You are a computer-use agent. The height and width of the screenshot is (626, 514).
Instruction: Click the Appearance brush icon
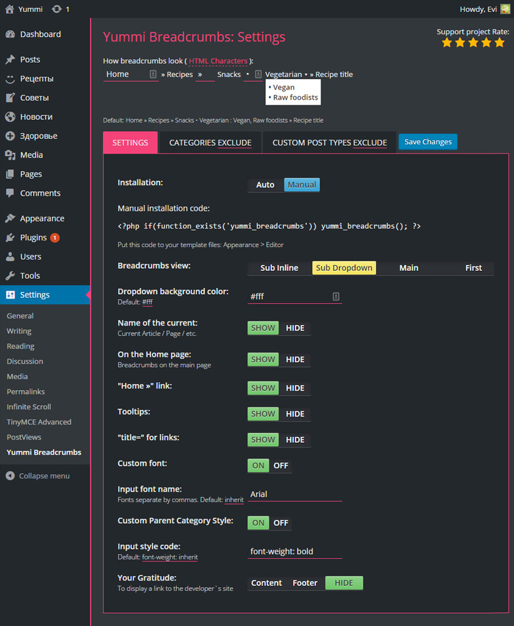point(10,218)
